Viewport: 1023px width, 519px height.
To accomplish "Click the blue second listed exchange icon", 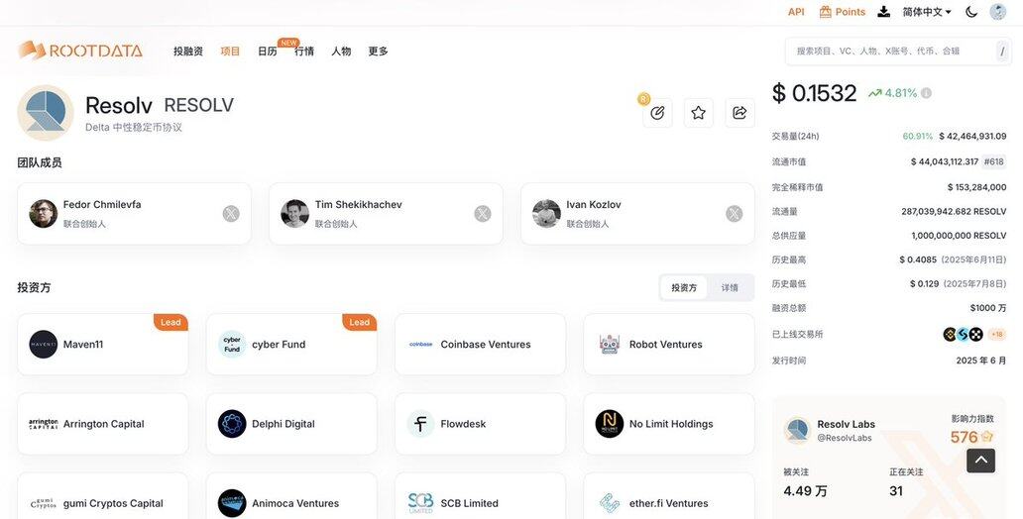I will [963, 335].
